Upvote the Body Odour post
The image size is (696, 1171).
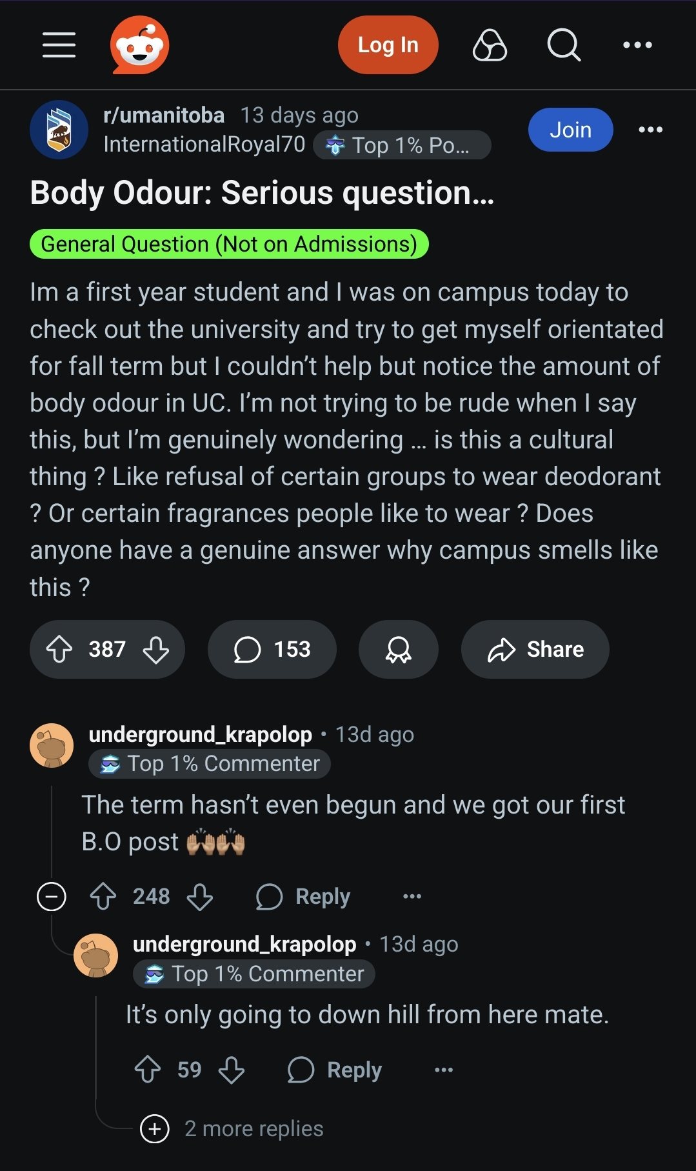(x=59, y=649)
